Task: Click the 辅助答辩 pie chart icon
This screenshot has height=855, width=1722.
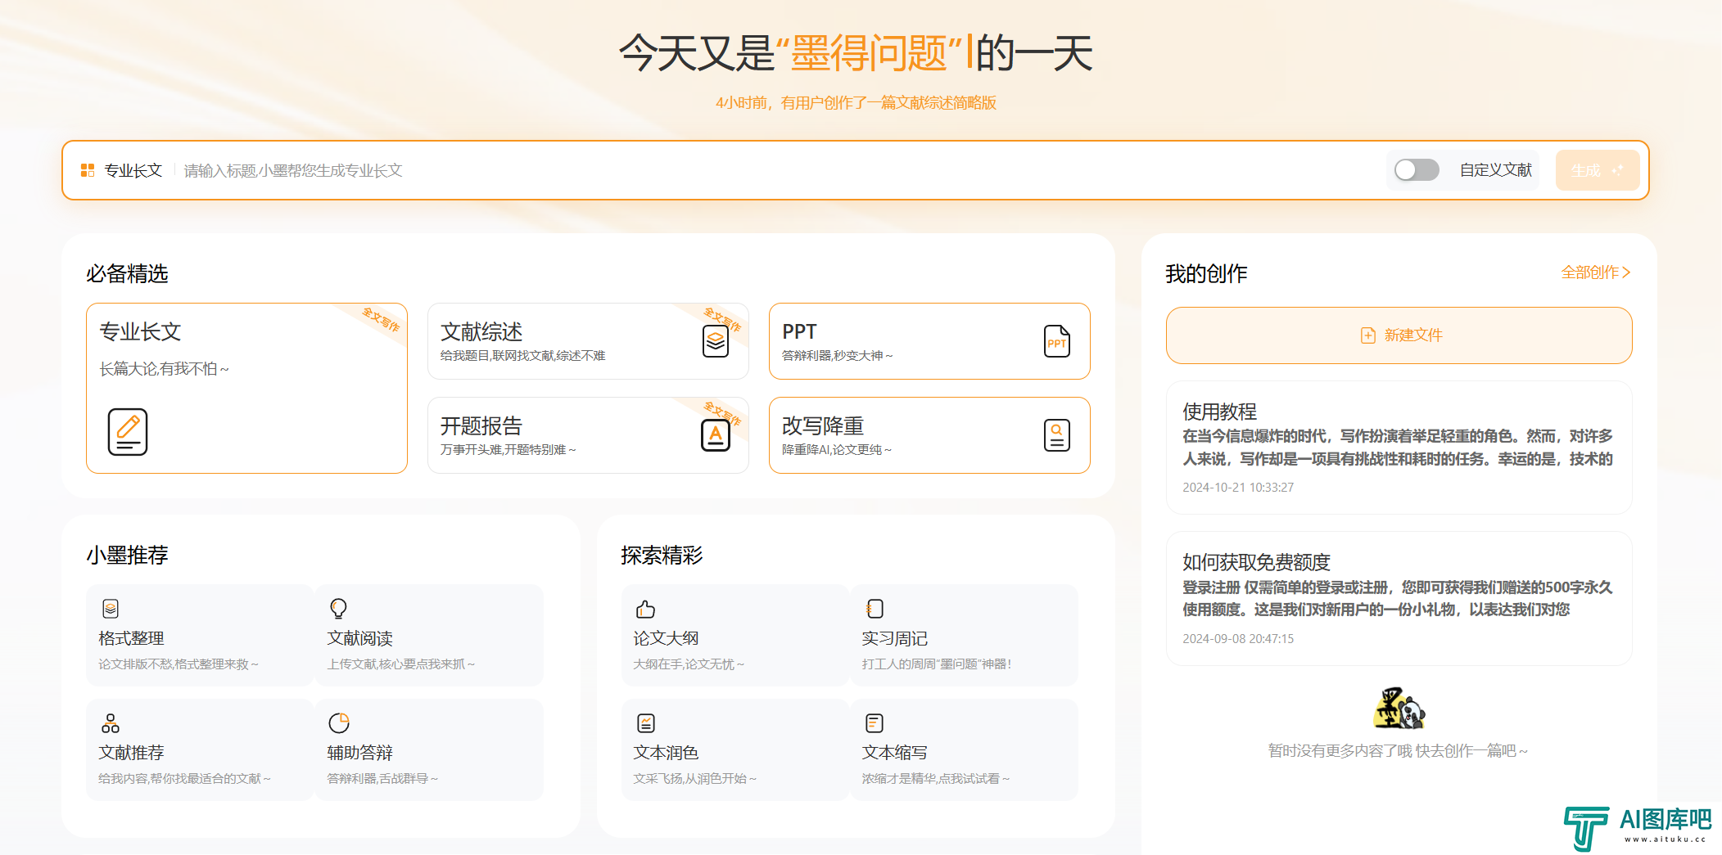Action: click(x=339, y=723)
